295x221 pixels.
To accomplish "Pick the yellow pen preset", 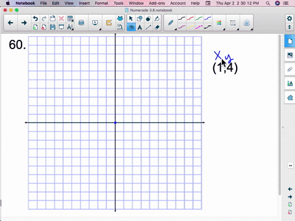I will 191,27.
